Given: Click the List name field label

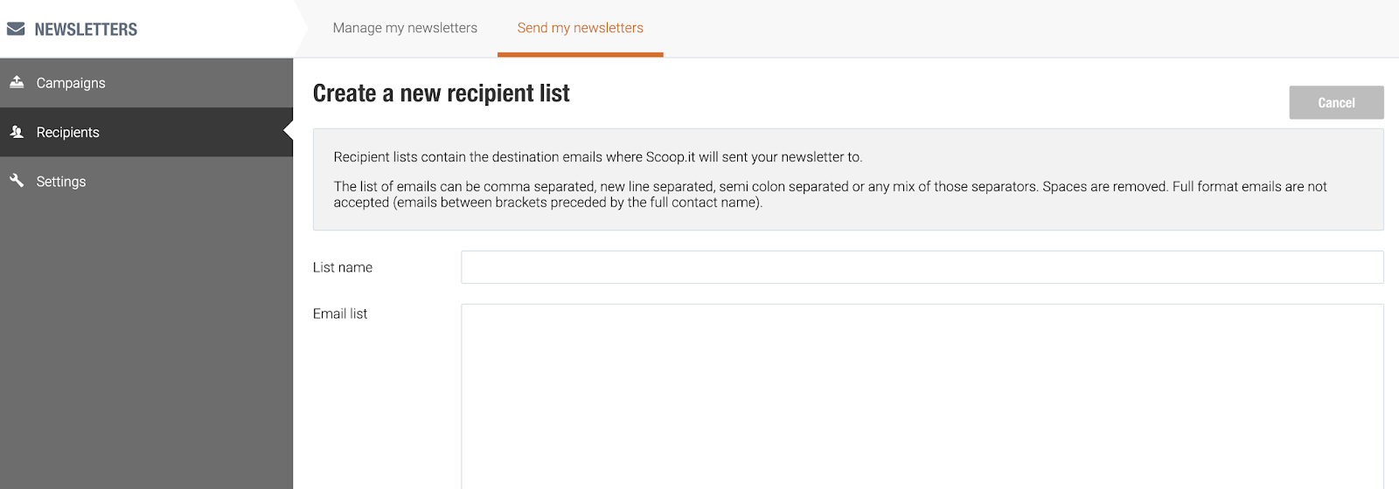Looking at the screenshot, I should pos(343,267).
